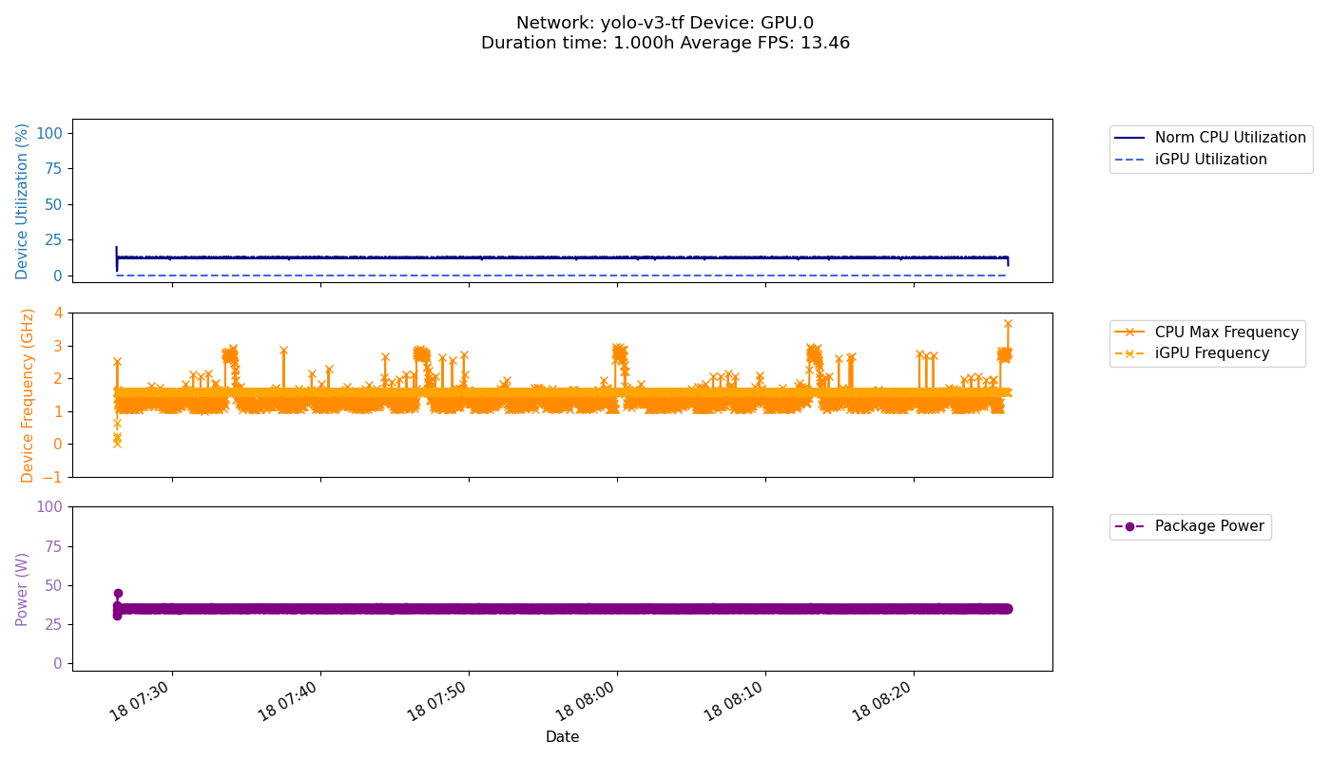Click the highest CPU frequency peak at chart end
This screenshot has width=1331, height=760.
[1008, 324]
